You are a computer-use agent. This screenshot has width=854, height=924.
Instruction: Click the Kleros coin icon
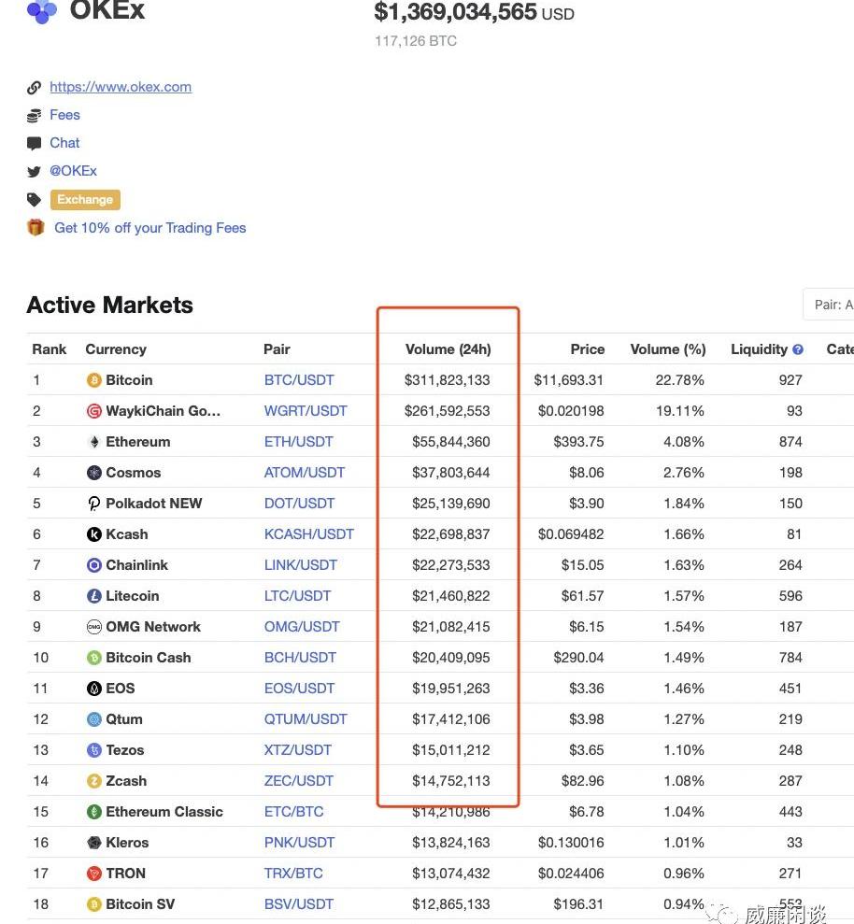pyautogui.click(x=94, y=843)
